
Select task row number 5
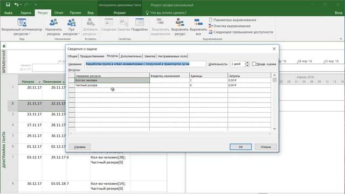pos(13,136)
